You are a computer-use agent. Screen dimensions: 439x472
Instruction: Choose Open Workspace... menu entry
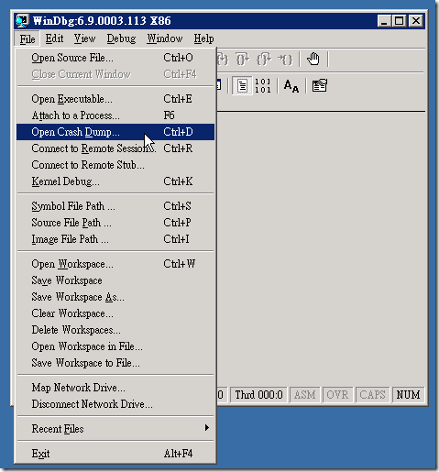tap(115, 264)
